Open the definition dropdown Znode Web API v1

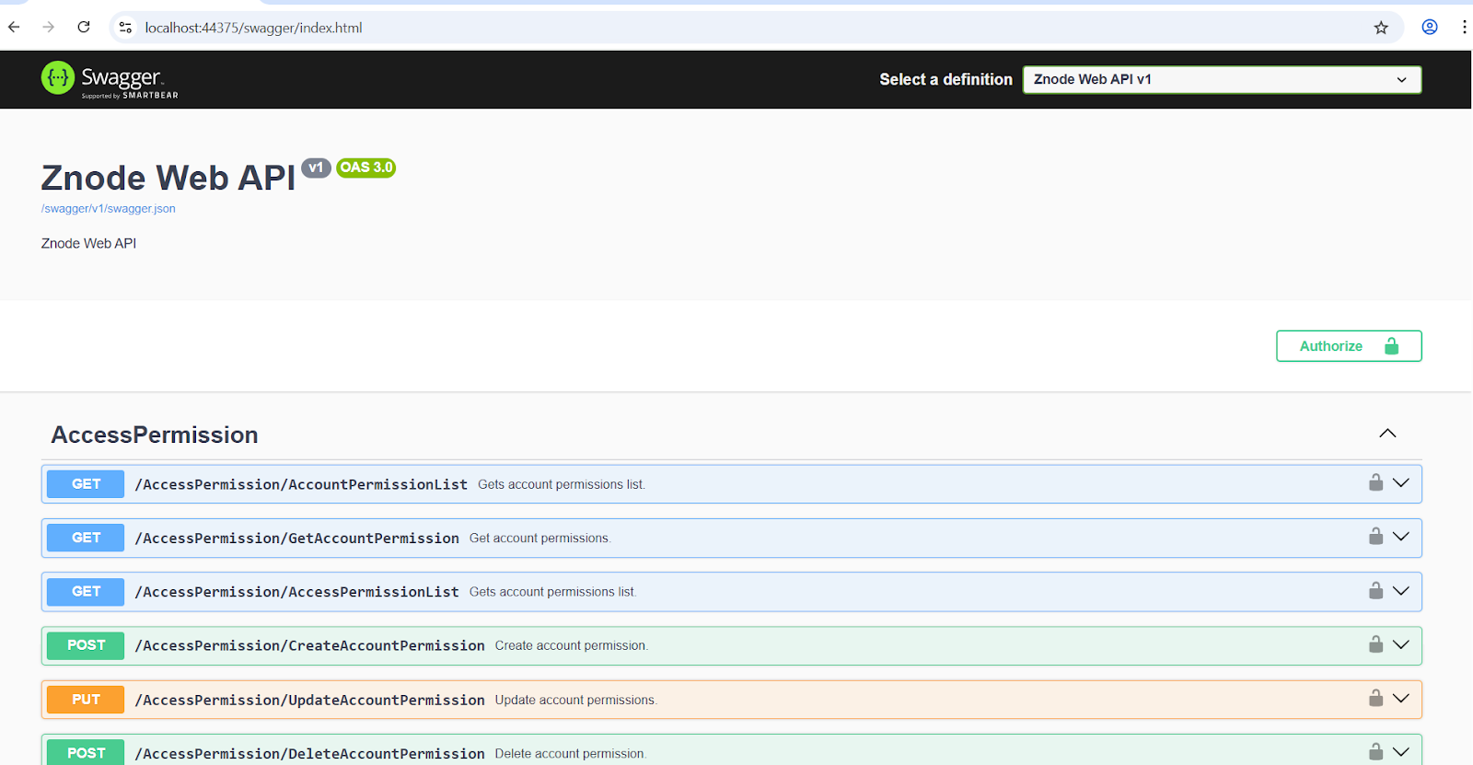(1222, 79)
